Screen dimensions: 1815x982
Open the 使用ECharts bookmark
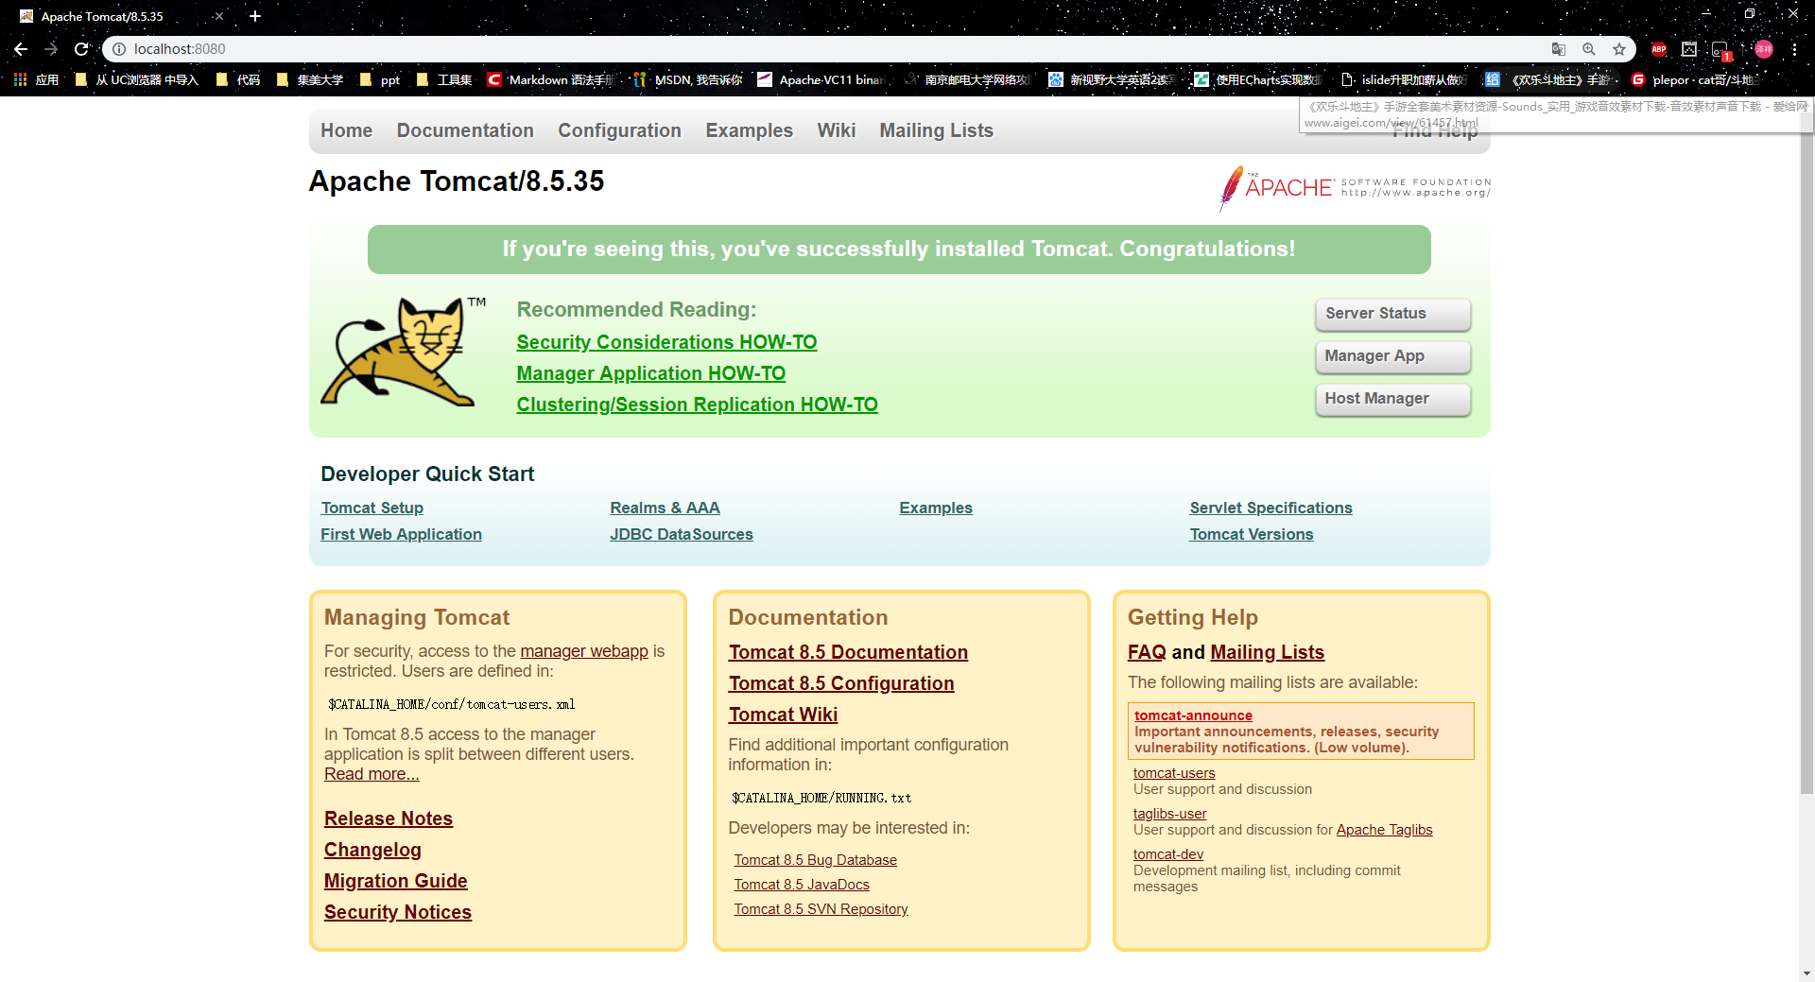[x=1258, y=79]
